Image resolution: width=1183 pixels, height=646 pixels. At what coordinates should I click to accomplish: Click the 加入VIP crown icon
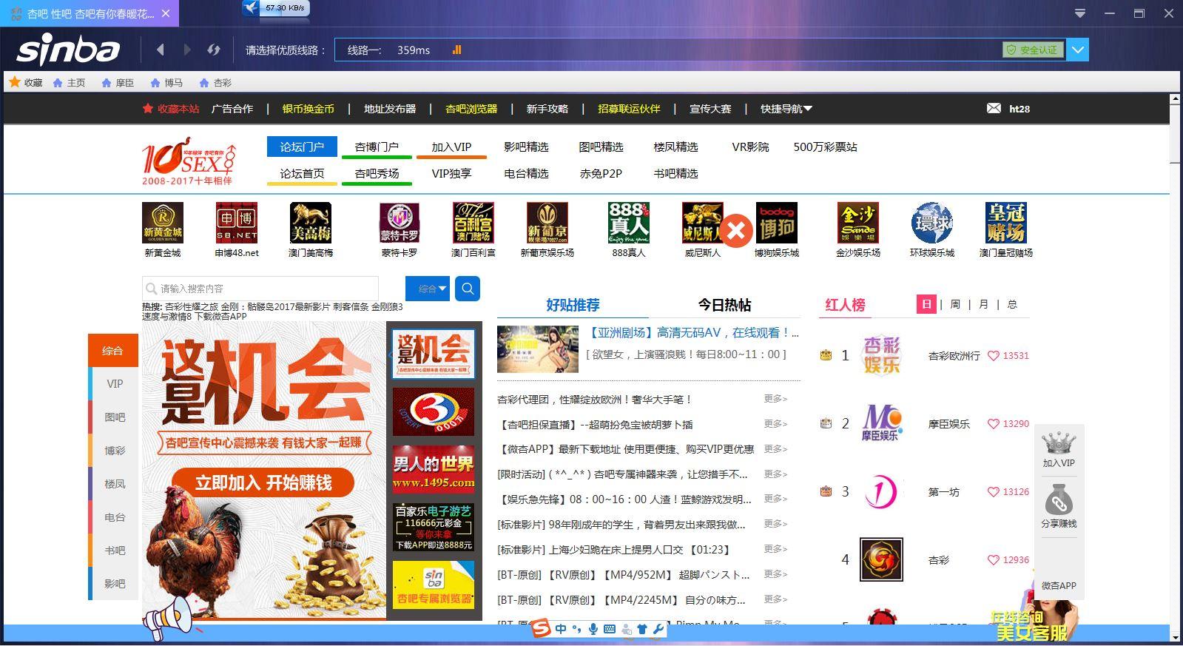coord(1059,443)
